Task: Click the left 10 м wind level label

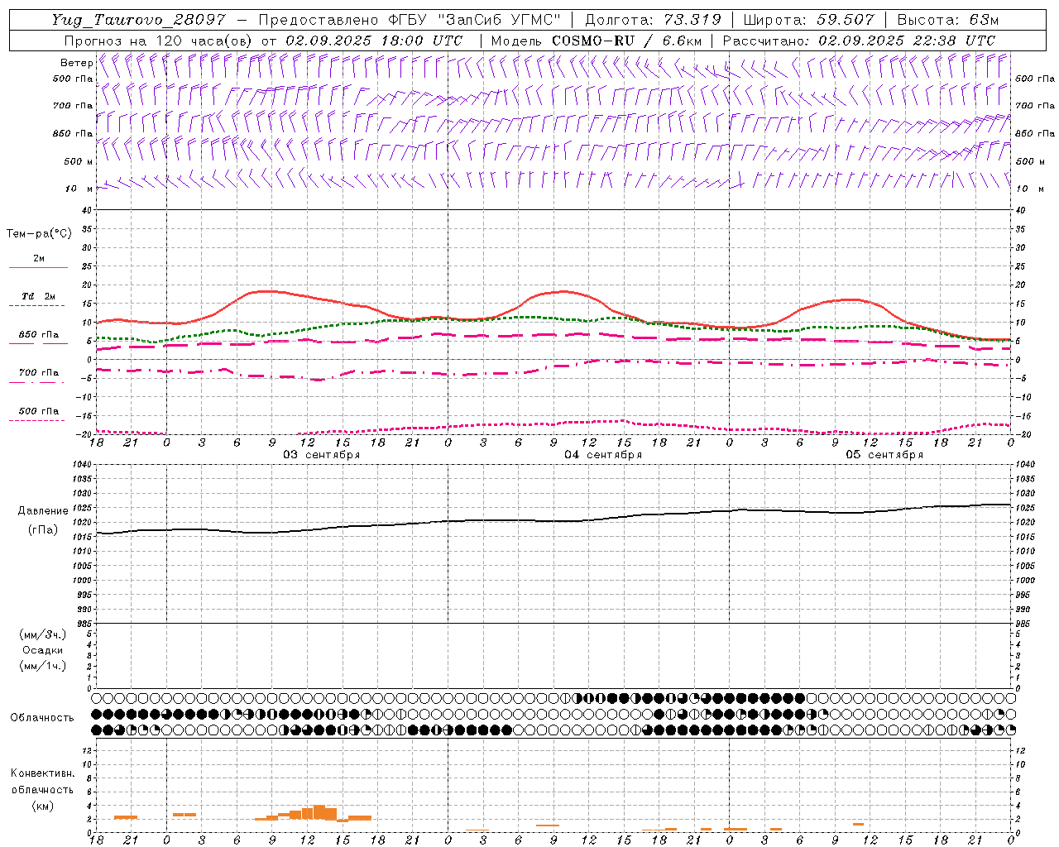Action: [79, 189]
